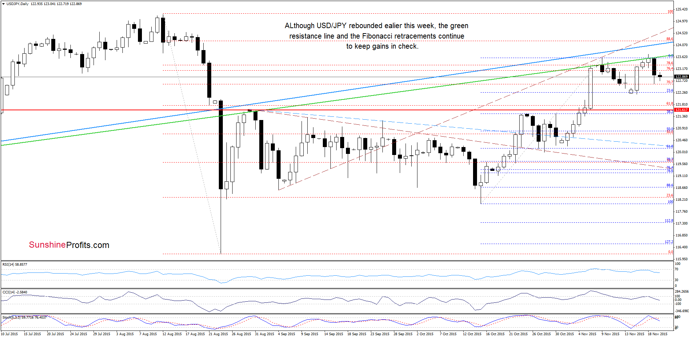
Task: Click the 127.2 Fibonacci level label
Action: (x=669, y=242)
